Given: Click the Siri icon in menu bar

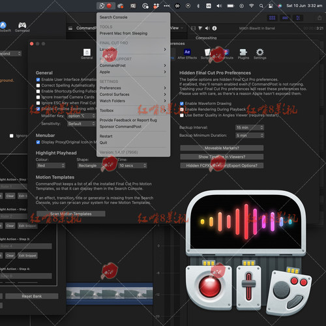Looking at the screenshot, I should coord(280,6).
